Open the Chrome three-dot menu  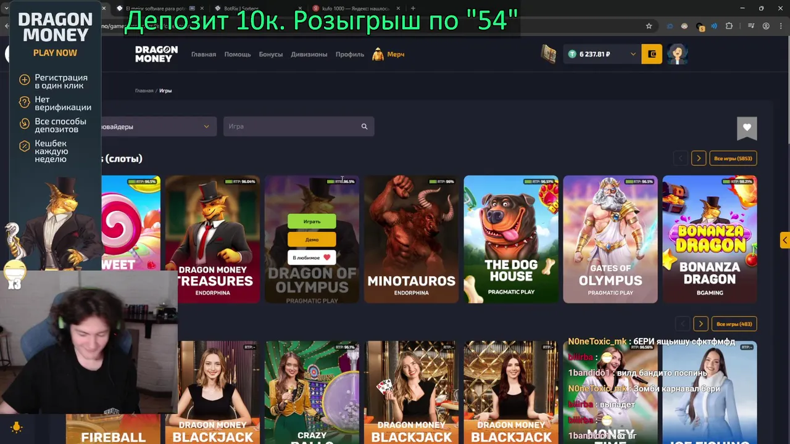pyautogui.click(x=780, y=26)
